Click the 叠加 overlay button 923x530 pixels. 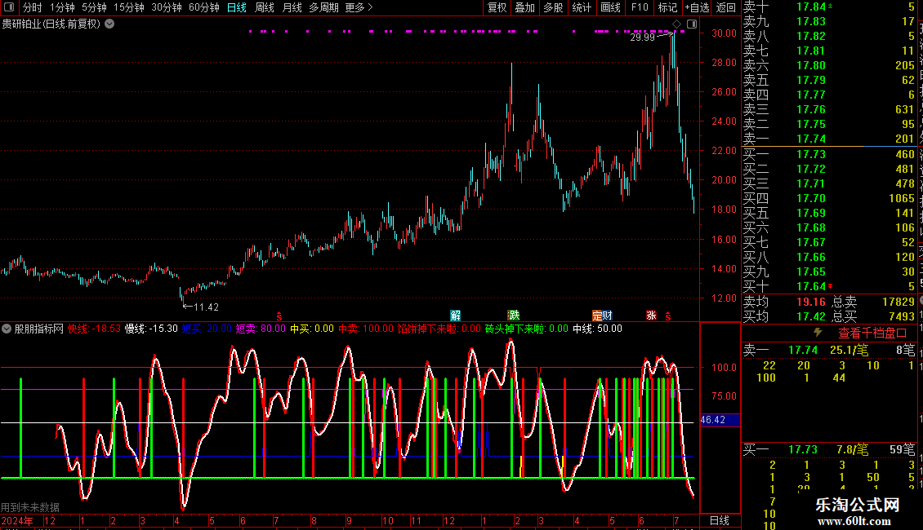[x=524, y=7]
